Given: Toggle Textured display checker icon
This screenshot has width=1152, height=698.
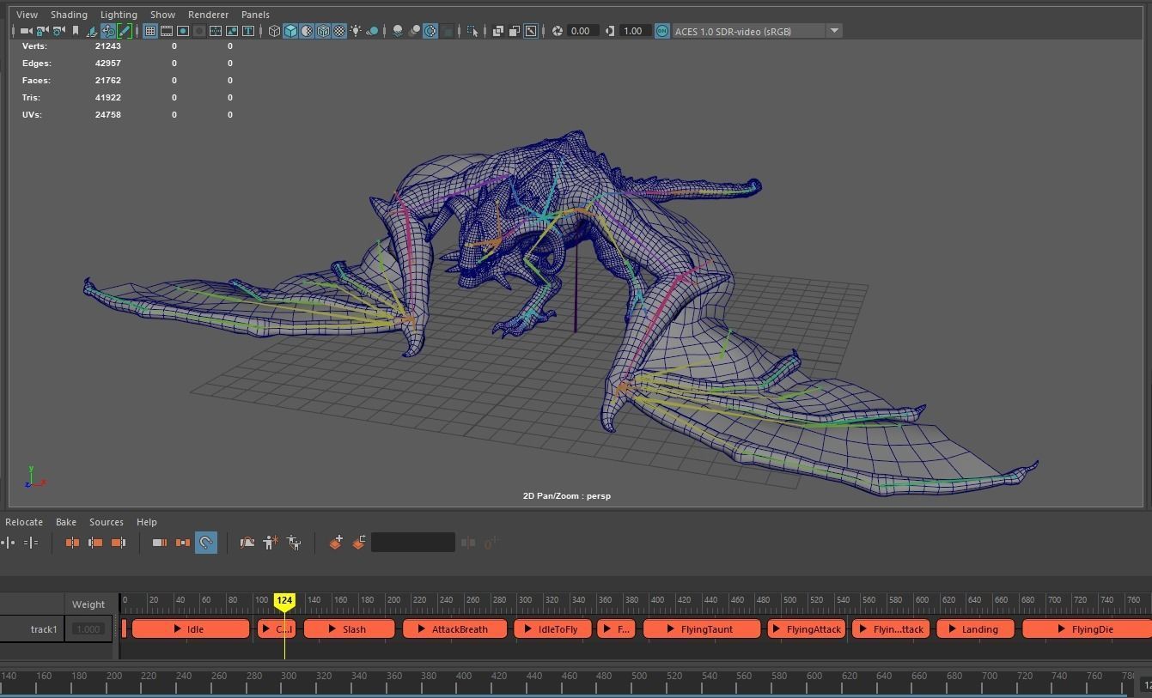Looking at the screenshot, I should [339, 31].
